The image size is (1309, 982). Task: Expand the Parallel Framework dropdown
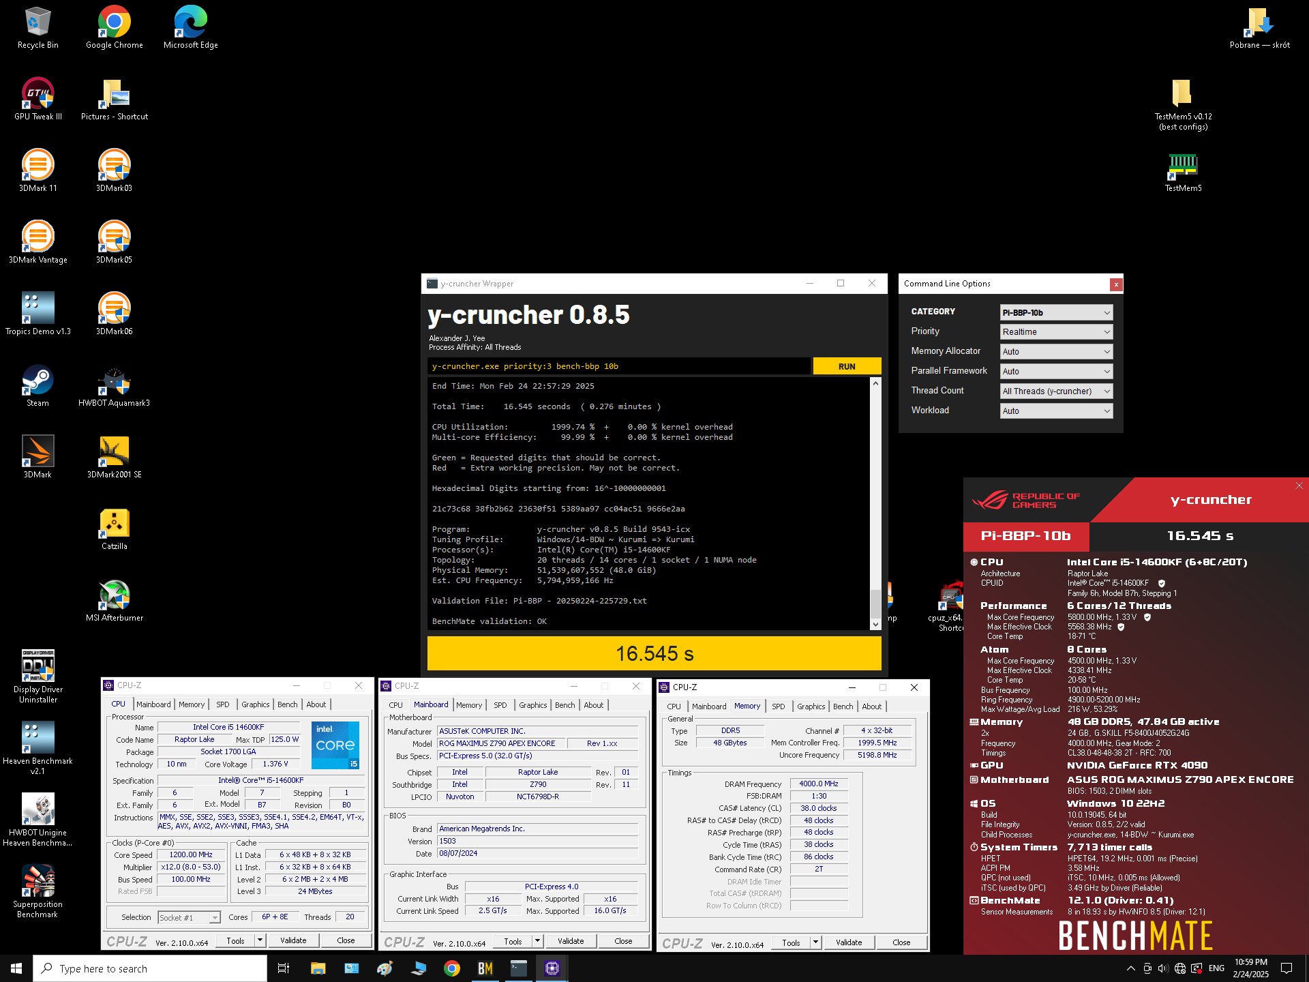point(1056,372)
